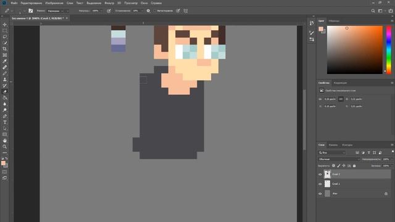Viewport: 395px width, 222px height.
Task: Switch to the Контуры tab
Action: [347, 145]
